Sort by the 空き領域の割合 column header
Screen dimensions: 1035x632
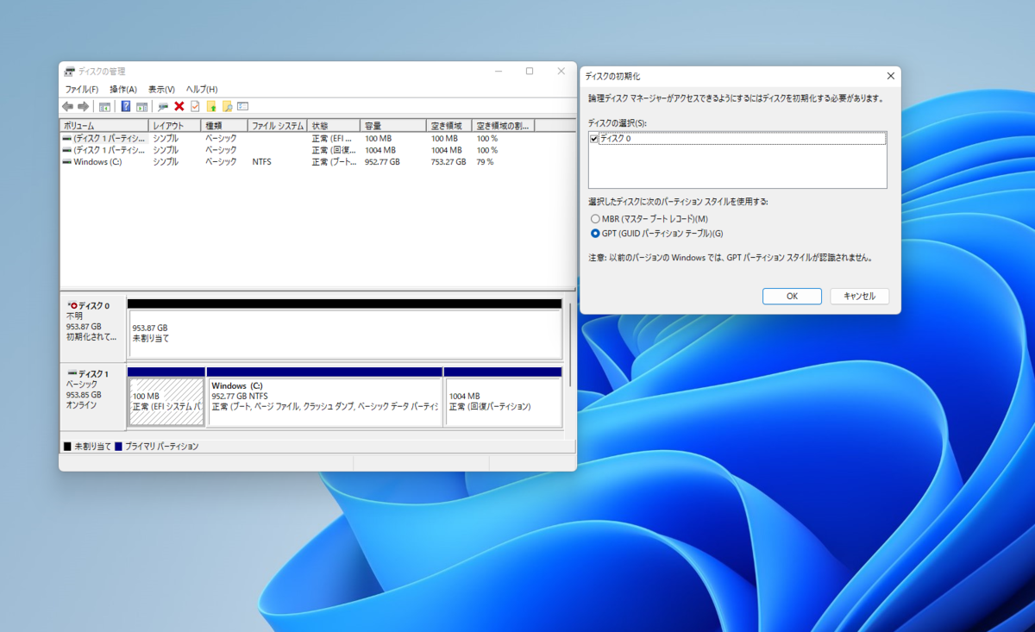pyautogui.click(x=504, y=126)
